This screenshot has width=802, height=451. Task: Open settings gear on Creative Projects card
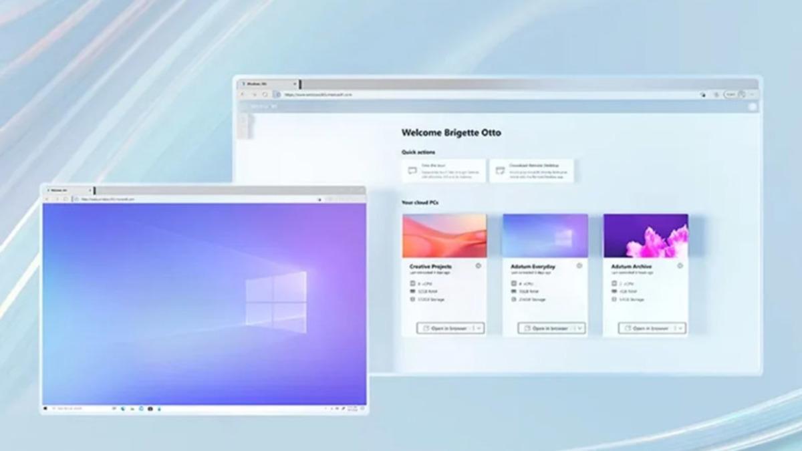[x=479, y=266]
